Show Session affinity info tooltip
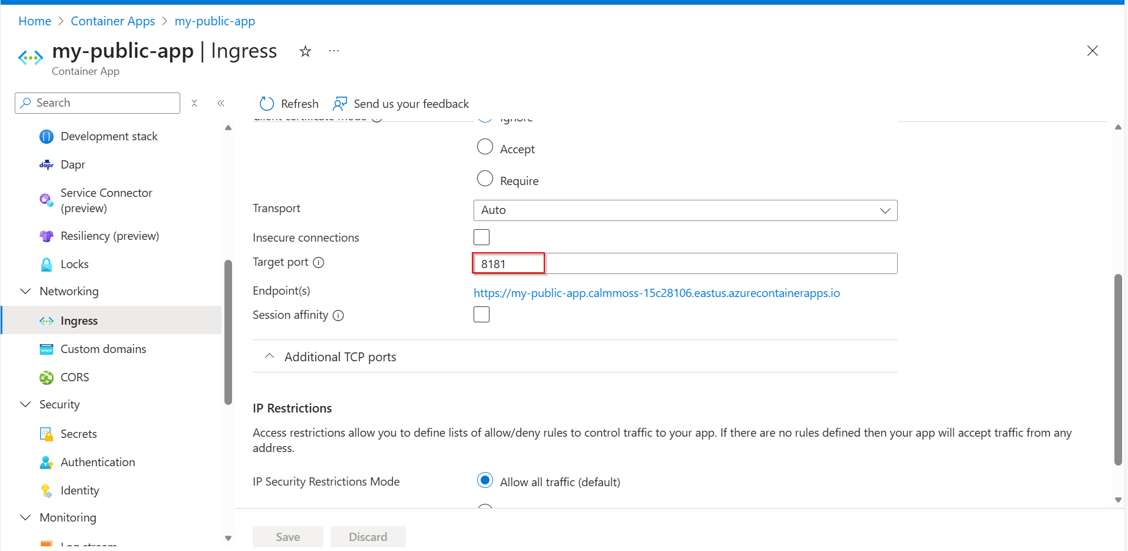 338,315
